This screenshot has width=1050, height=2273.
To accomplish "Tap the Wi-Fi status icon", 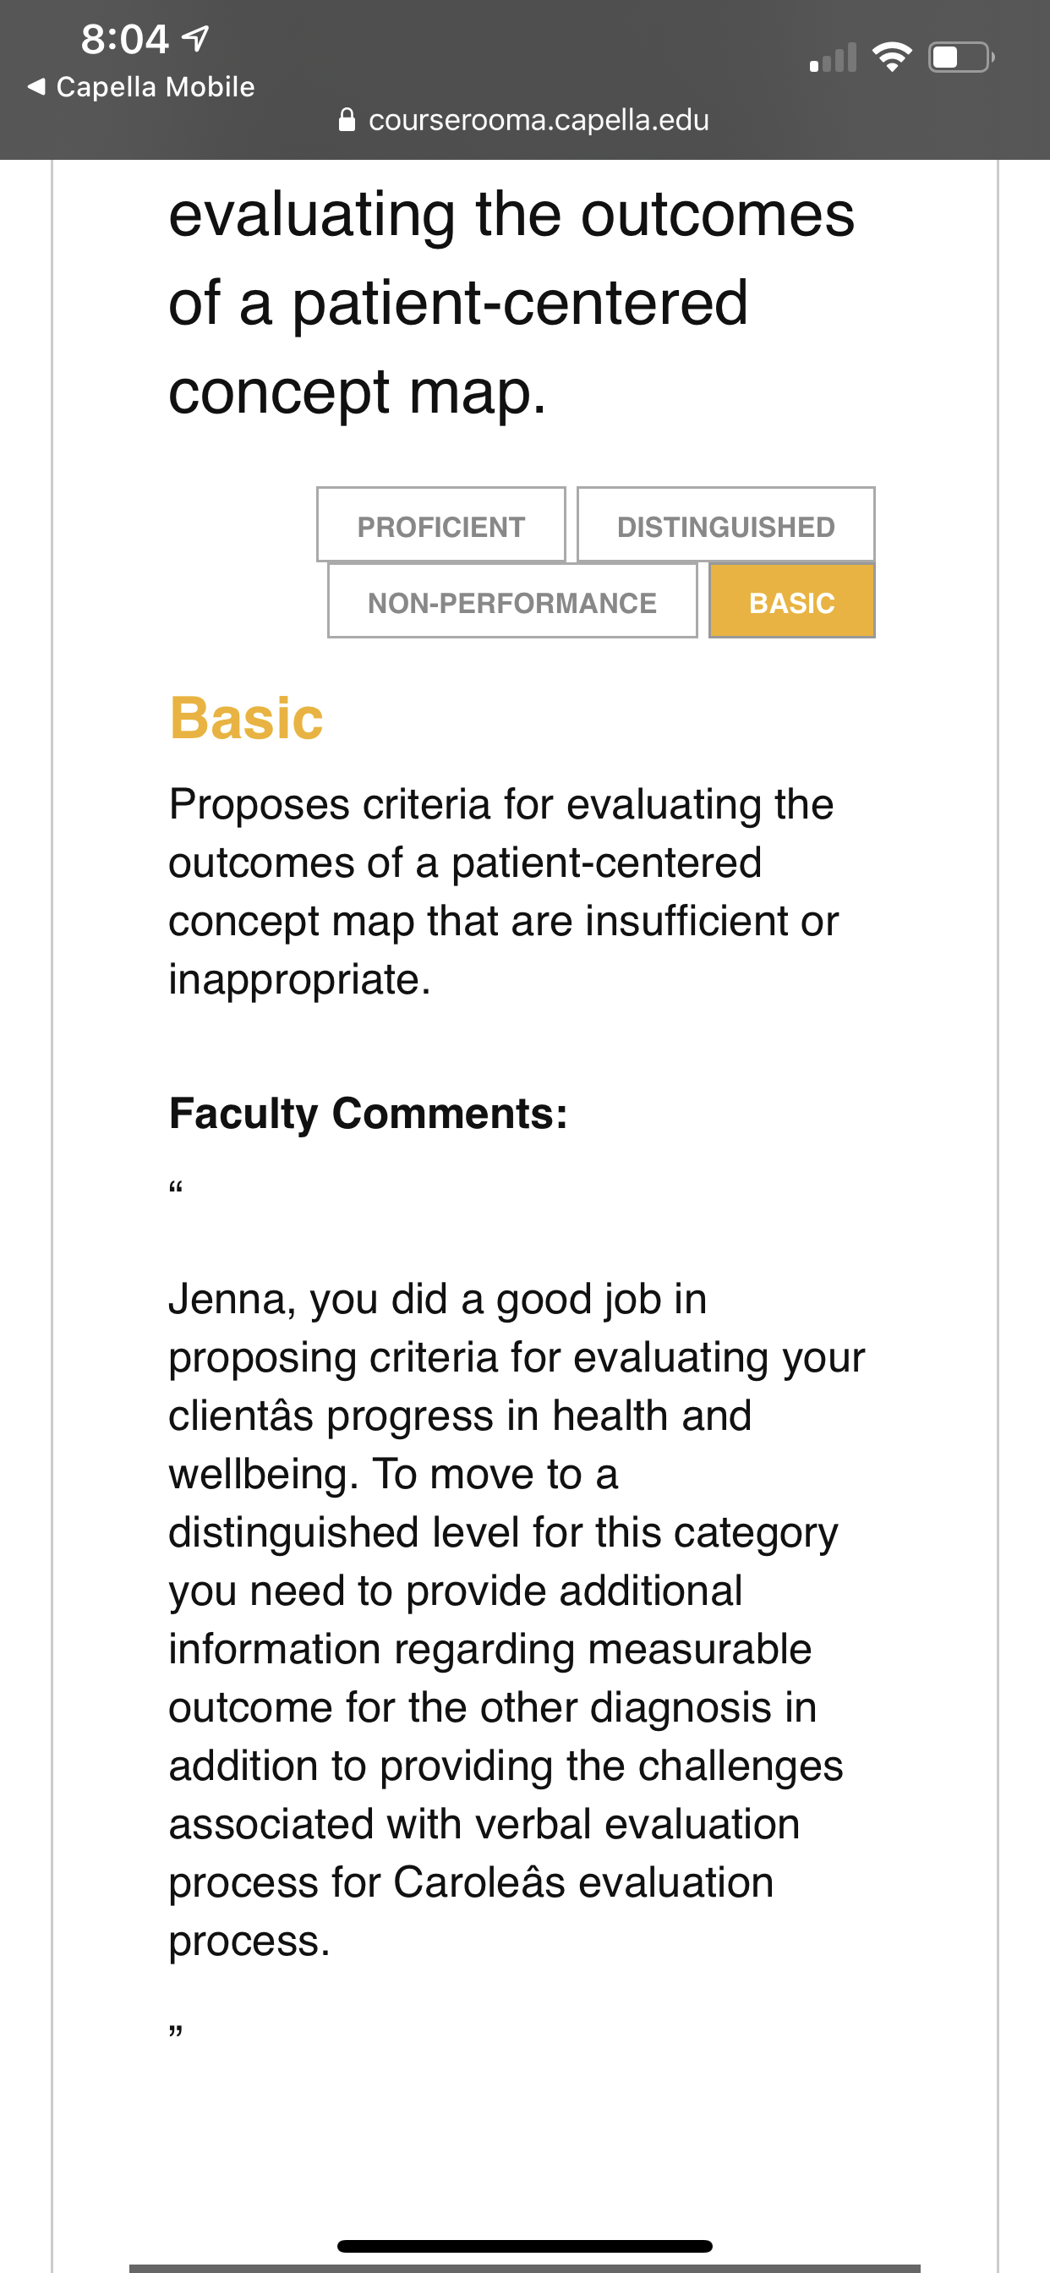I will tap(891, 58).
